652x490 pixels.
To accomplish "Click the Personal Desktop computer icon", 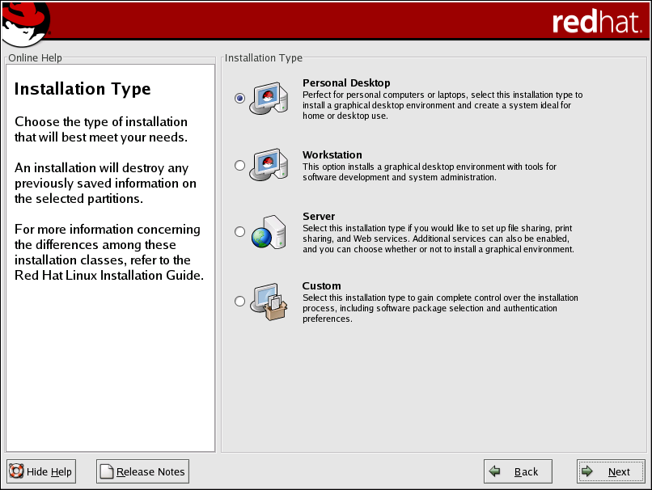I will [x=267, y=98].
